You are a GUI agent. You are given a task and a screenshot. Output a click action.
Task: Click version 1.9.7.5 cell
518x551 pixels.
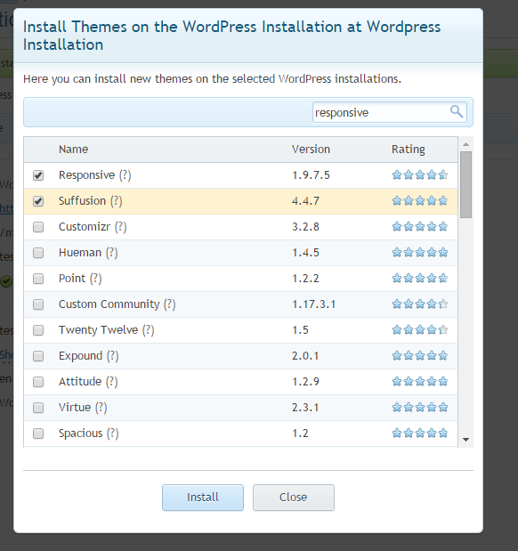click(311, 175)
